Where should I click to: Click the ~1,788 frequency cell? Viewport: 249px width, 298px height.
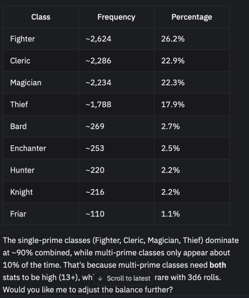[x=98, y=104]
